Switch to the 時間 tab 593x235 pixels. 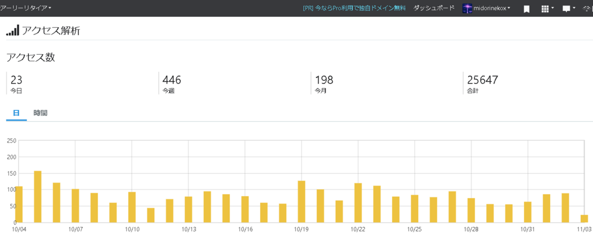tap(41, 113)
